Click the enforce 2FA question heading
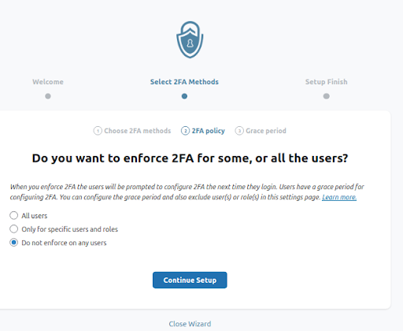 pos(190,158)
